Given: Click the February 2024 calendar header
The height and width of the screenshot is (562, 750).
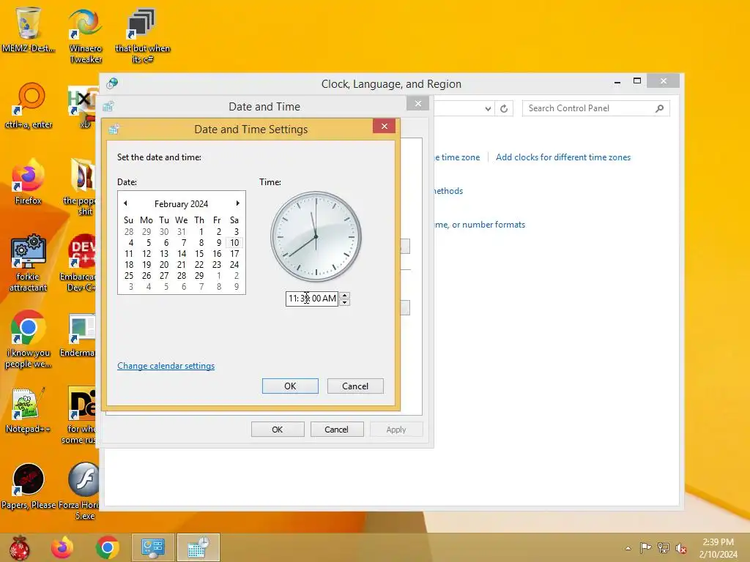Looking at the screenshot, I should (x=182, y=204).
